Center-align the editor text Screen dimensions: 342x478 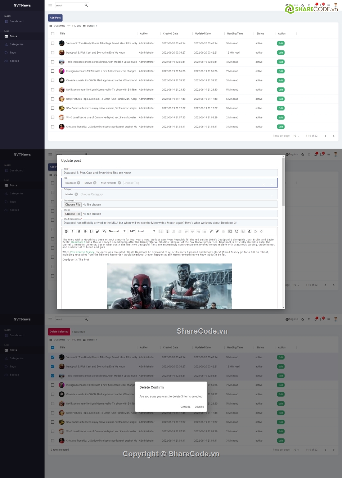pos(192,231)
